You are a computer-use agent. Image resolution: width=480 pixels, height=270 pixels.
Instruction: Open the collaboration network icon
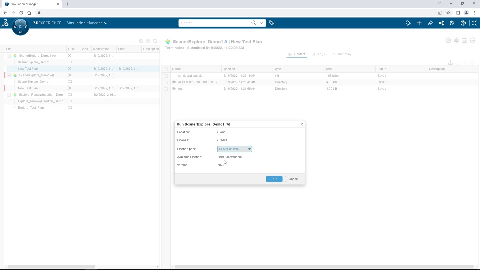(x=441, y=23)
